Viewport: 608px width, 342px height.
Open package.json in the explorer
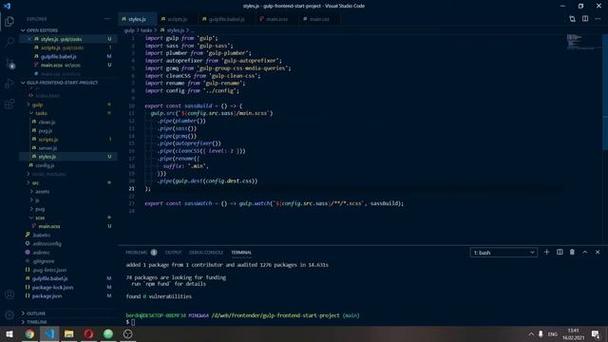[x=47, y=295]
